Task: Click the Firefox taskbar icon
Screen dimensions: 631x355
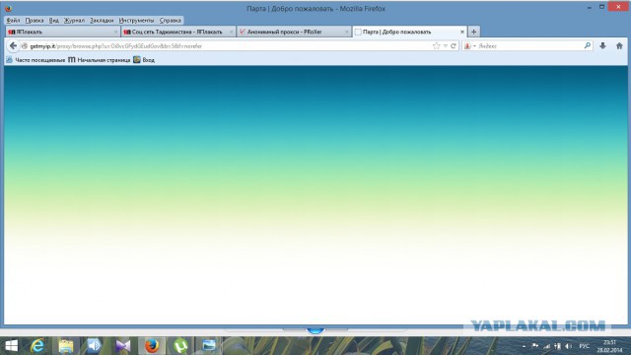Action: pos(152,345)
